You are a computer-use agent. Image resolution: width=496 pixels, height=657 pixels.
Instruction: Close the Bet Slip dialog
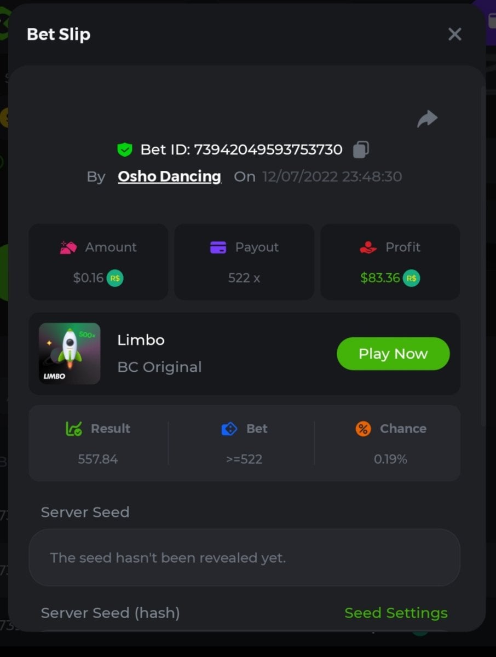tap(454, 34)
